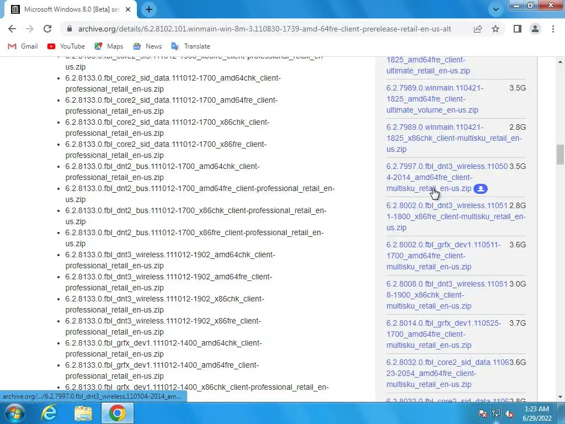Open Windows Explorer from taskbar
The image size is (565, 424).
pyautogui.click(x=83, y=413)
